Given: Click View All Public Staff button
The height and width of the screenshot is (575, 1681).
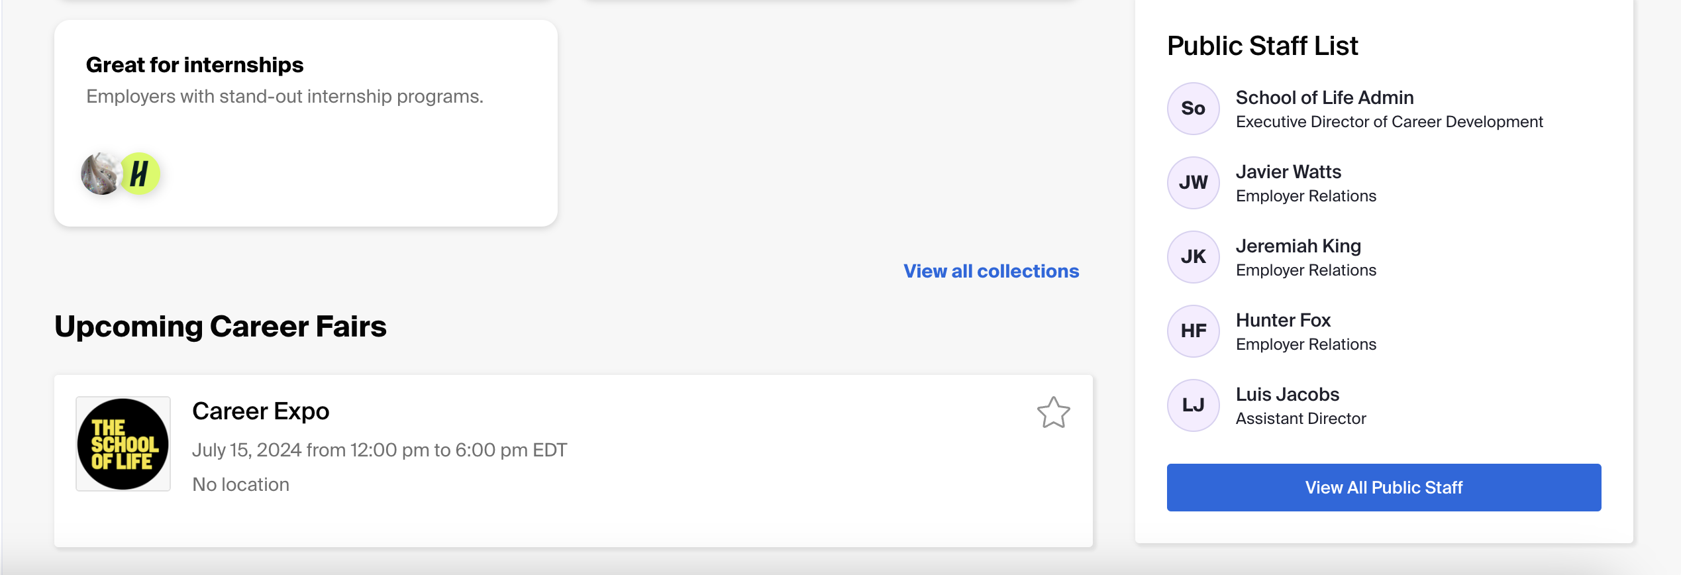Looking at the screenshot, I should (x=1384, y=488).
